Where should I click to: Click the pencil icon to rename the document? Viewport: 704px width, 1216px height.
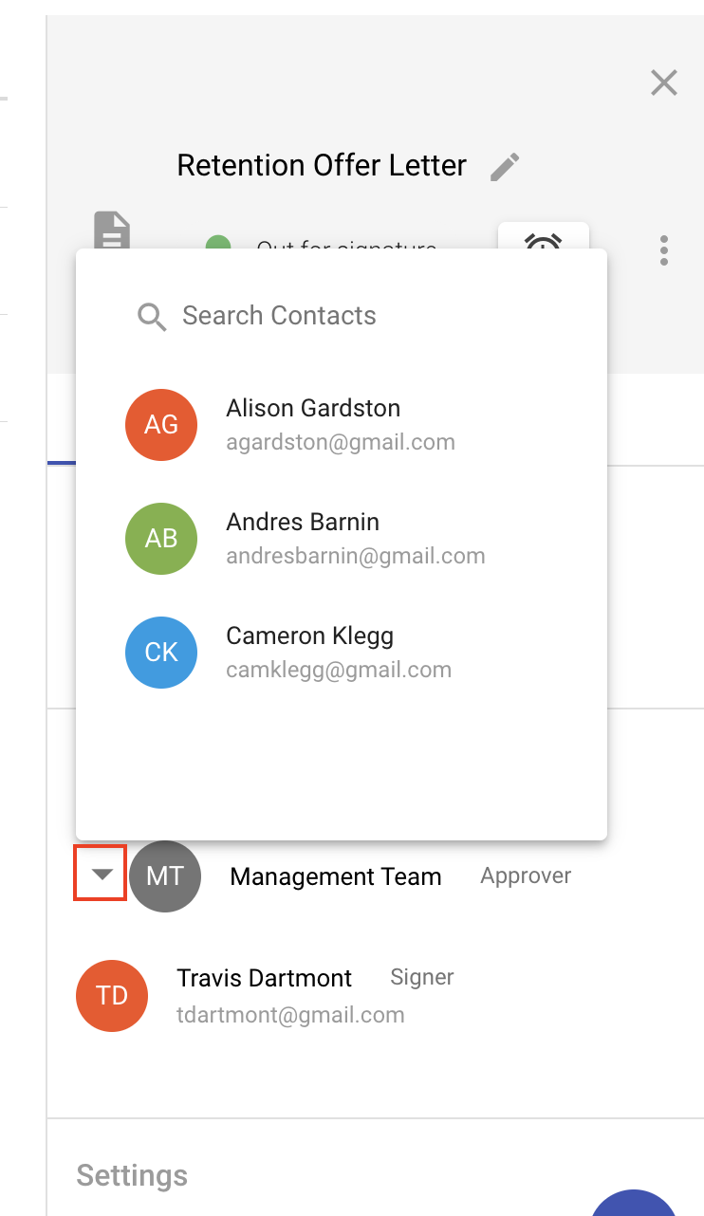506,167
